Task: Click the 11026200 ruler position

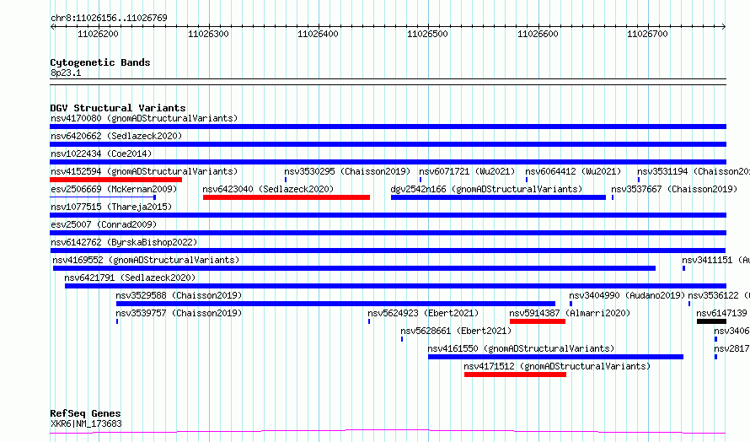Action: 98,34
